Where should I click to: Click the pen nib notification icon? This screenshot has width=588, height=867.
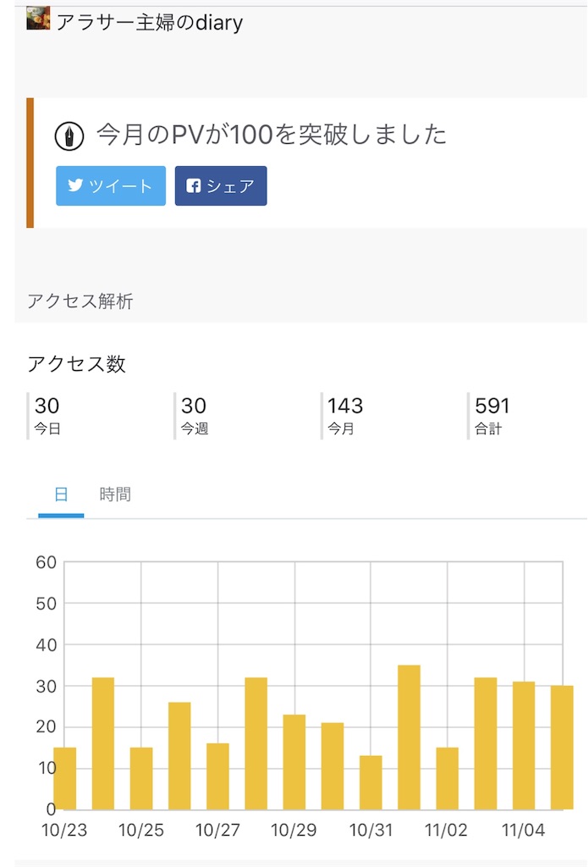click(69, 136)
